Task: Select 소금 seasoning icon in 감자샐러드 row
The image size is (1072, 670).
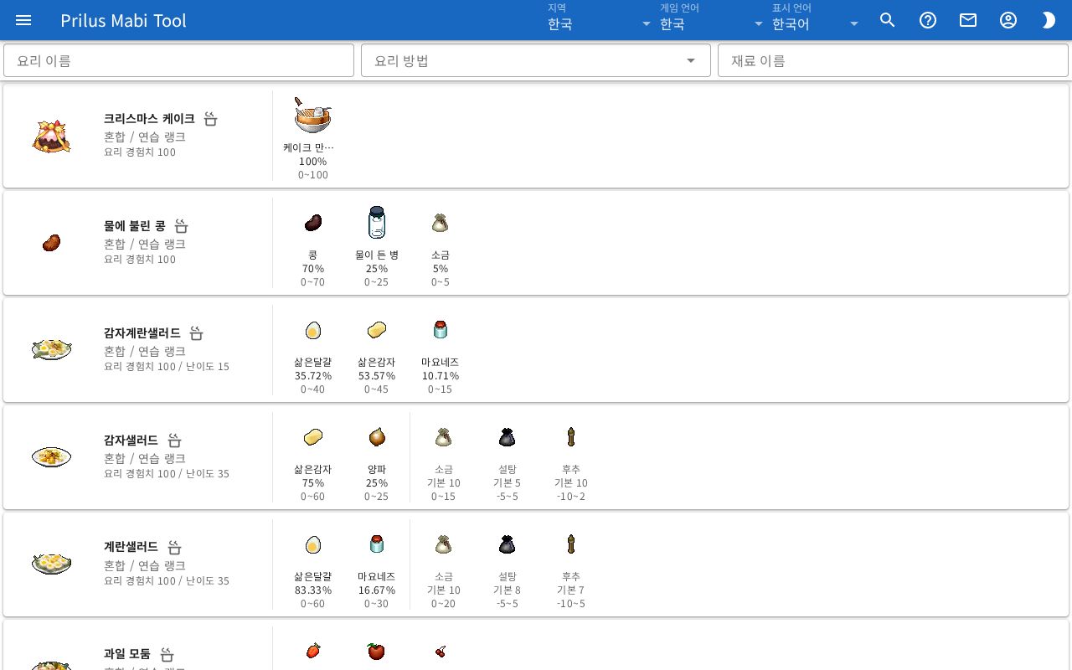Action: (x=444, y=437)
